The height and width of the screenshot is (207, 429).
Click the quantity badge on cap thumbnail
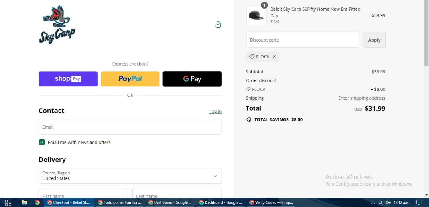tap(264, 5)
